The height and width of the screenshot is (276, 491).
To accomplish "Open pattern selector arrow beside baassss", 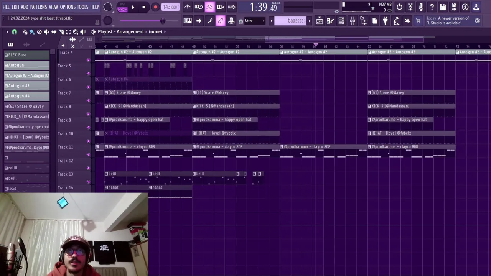I will pyautogui.click(x=271, y=21).
